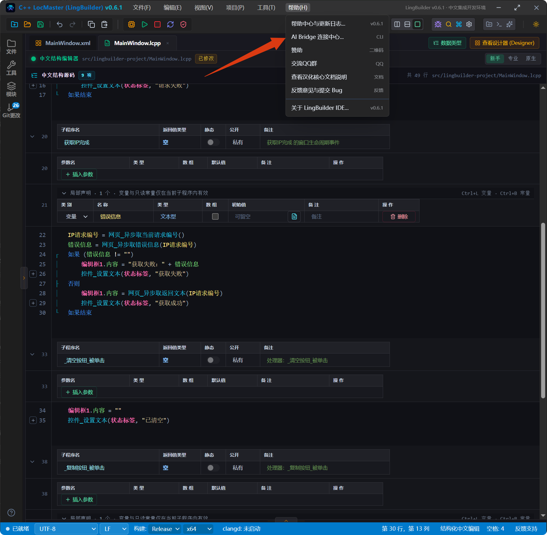This screenshot has width=547, height=535.
Task: Open the Release build configuration dropdown
Action: tap(165, 529)
